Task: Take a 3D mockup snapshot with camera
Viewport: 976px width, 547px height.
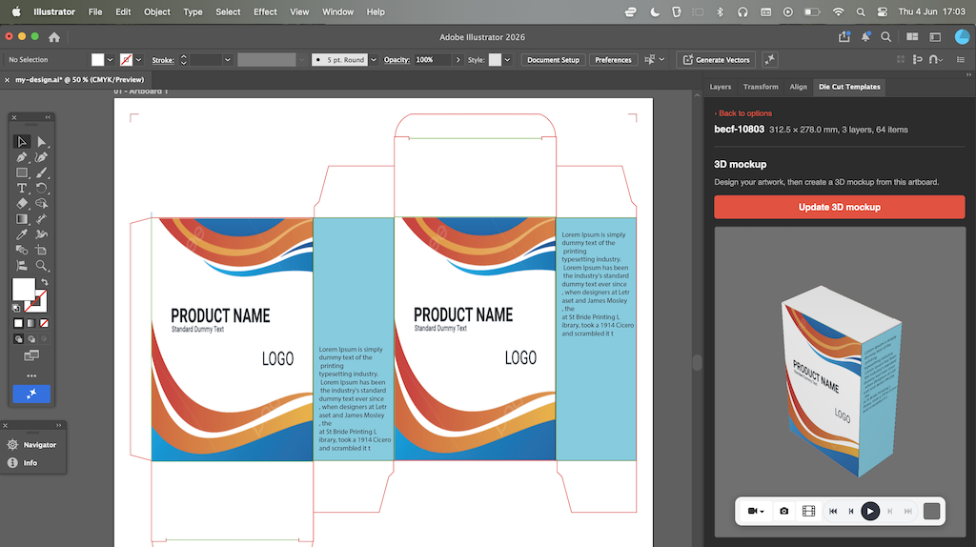Action: tap(783, 511)
